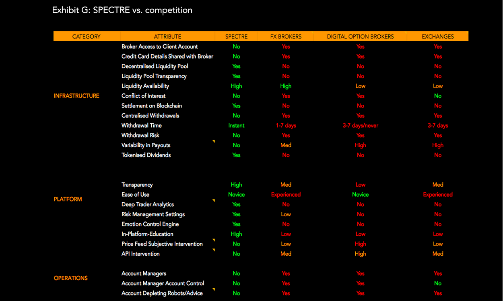Select FX Brokers '1-7 days' value

point(286,126)
